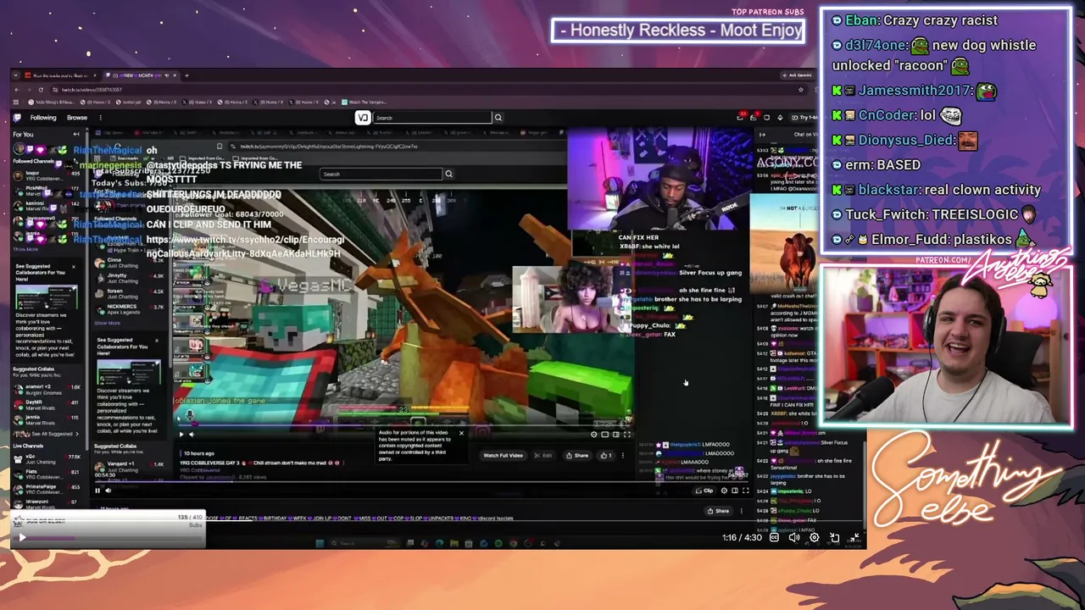The height and width of the screenshot is (610, 1085).
Task: Click Edit under the clip player
Action: [x=543, y=456]
